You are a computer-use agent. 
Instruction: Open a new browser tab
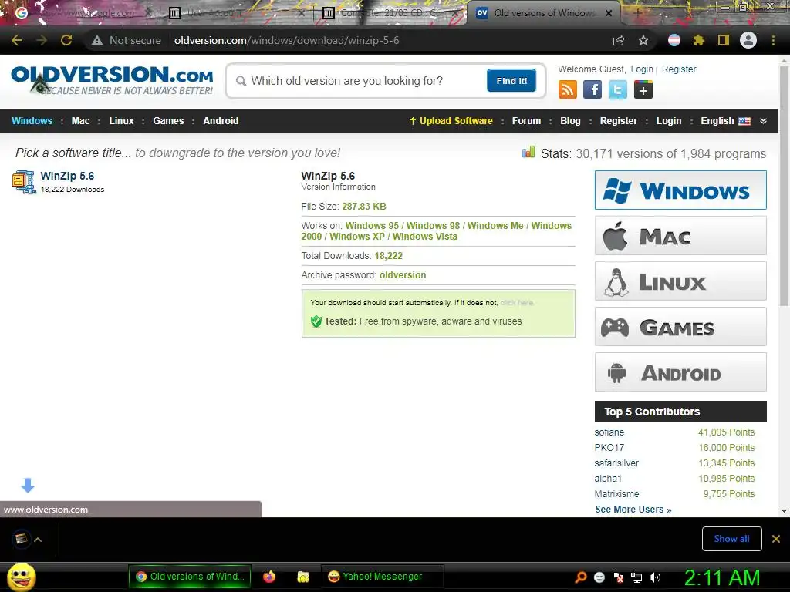coord(637,13)
